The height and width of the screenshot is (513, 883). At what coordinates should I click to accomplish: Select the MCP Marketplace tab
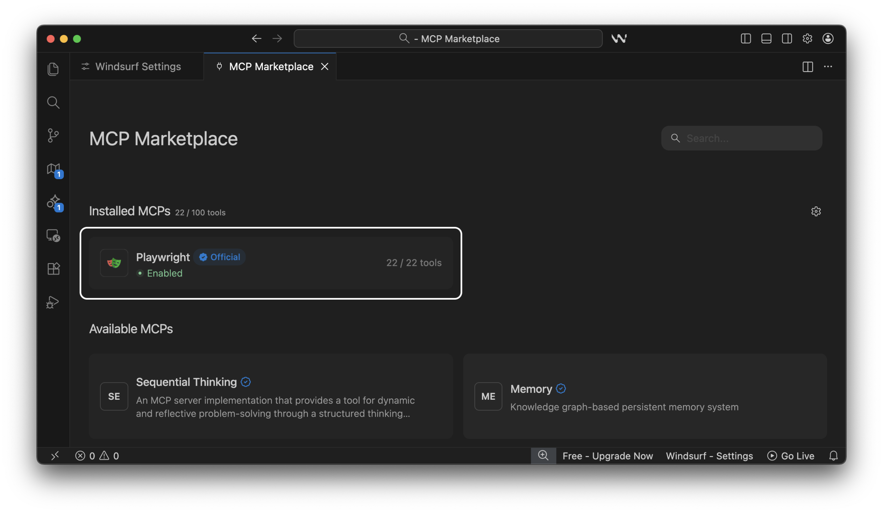coord(271,66)
